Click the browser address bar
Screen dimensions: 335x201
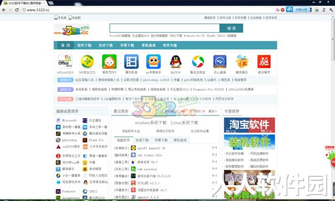click(147, 10)
